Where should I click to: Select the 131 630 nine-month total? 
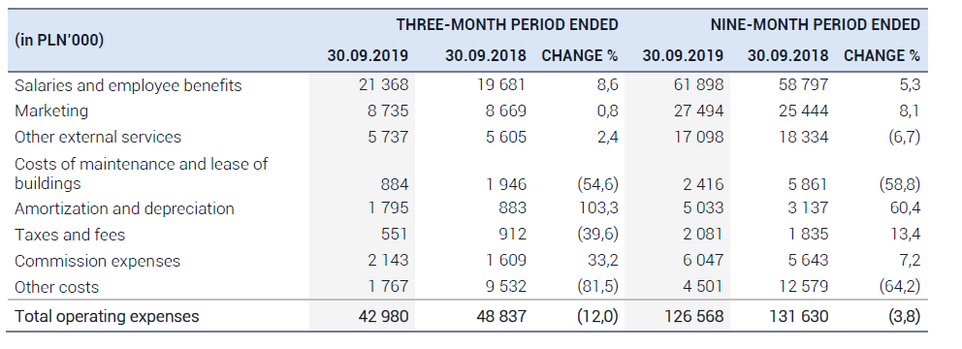798,316
